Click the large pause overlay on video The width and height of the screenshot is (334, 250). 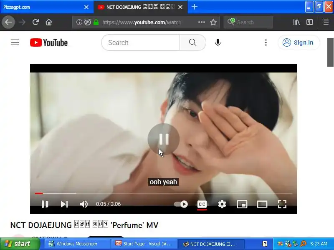[x=164, y=139]
